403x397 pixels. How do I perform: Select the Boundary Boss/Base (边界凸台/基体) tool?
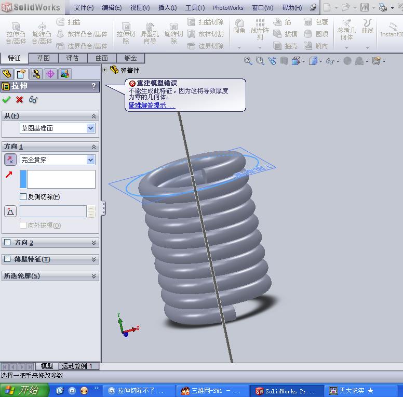click(x=82, y=46)
